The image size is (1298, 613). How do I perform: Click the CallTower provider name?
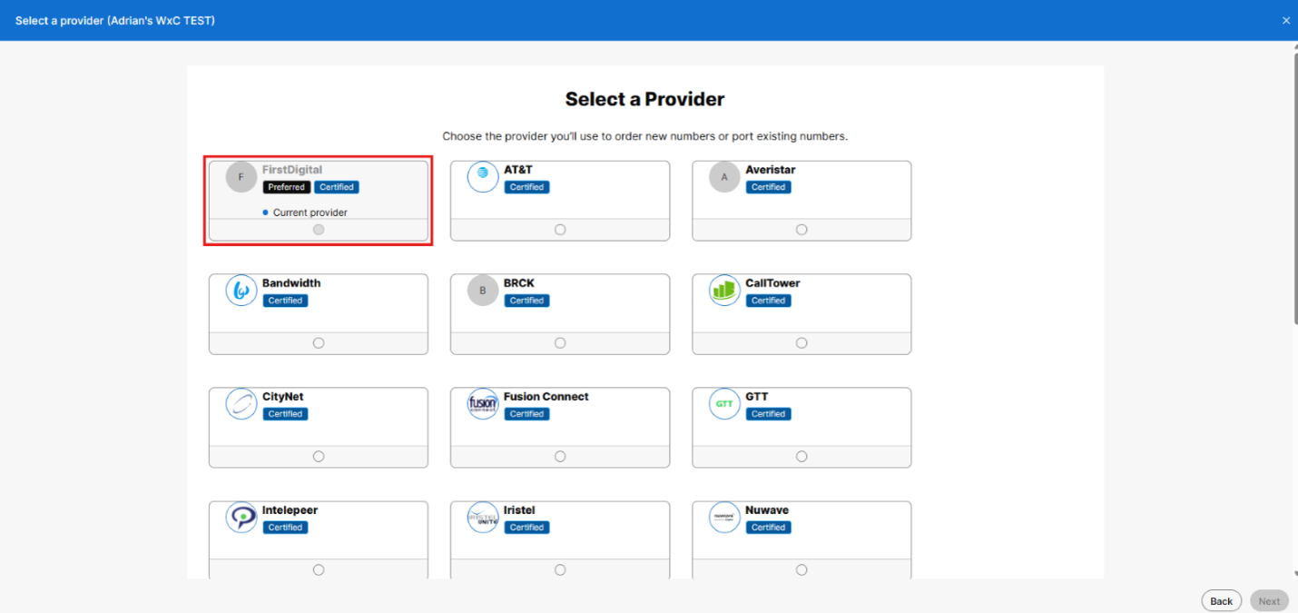(x=773, y=283)
